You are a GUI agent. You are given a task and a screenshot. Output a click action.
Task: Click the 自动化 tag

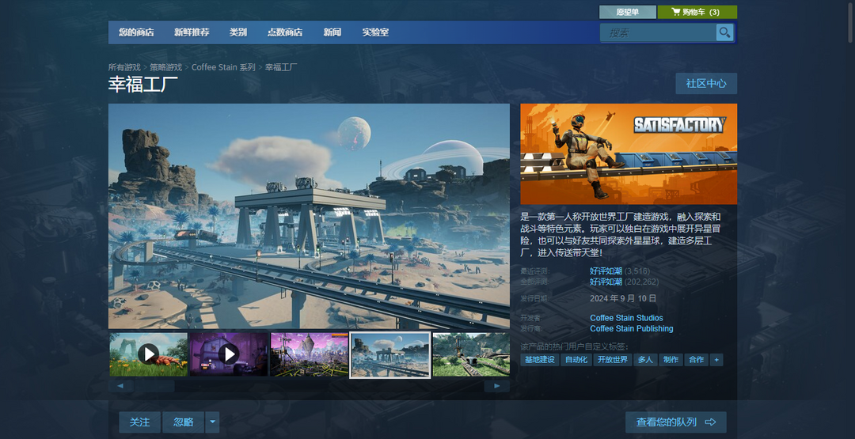point(576,359)
